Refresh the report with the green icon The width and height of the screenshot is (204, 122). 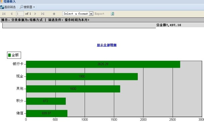(112, 14)
